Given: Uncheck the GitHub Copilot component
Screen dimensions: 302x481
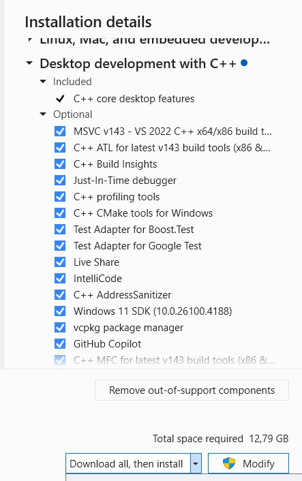Looking at the screenshot, I should [x=60, y=344].
